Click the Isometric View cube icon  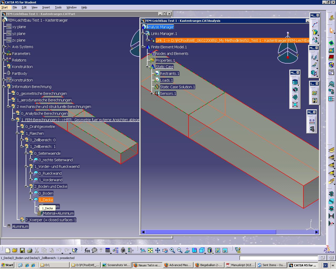[201, 250]
